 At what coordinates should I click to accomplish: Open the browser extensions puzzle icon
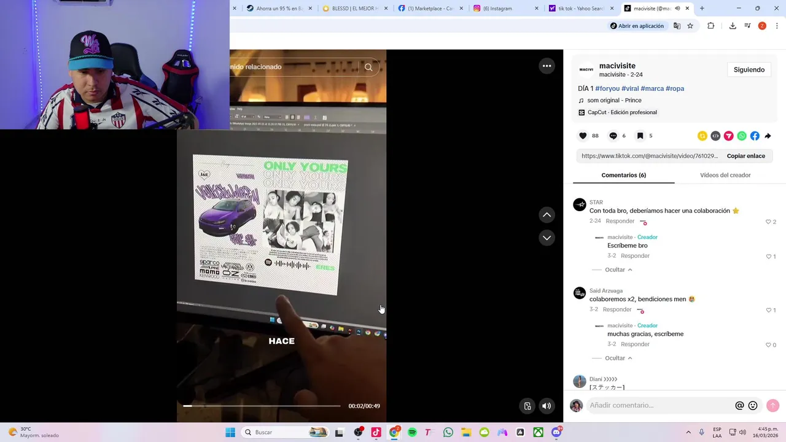click(711, 26)
